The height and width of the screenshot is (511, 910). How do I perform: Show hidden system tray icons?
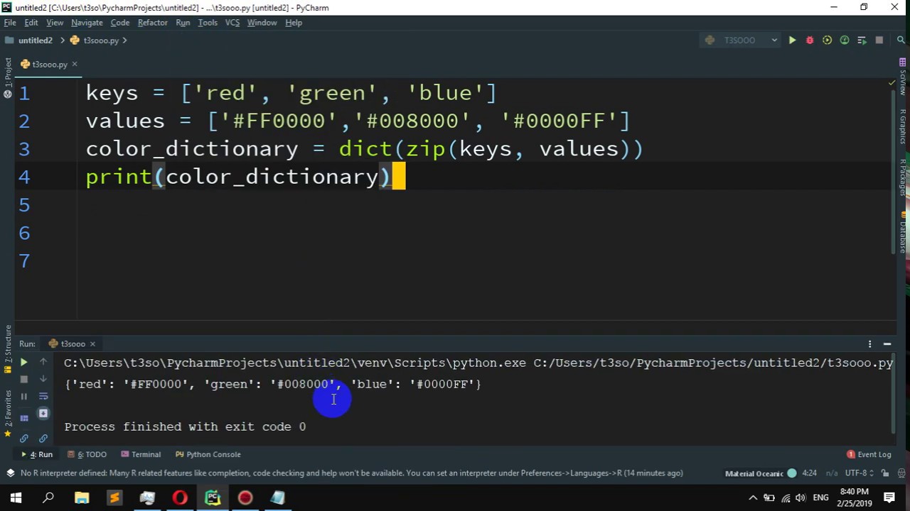(753, 498)
